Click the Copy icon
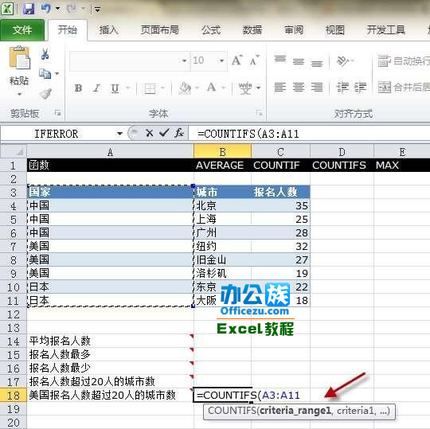Image resolution: width=430 pixels, height=429 pixels. point(45,73)
